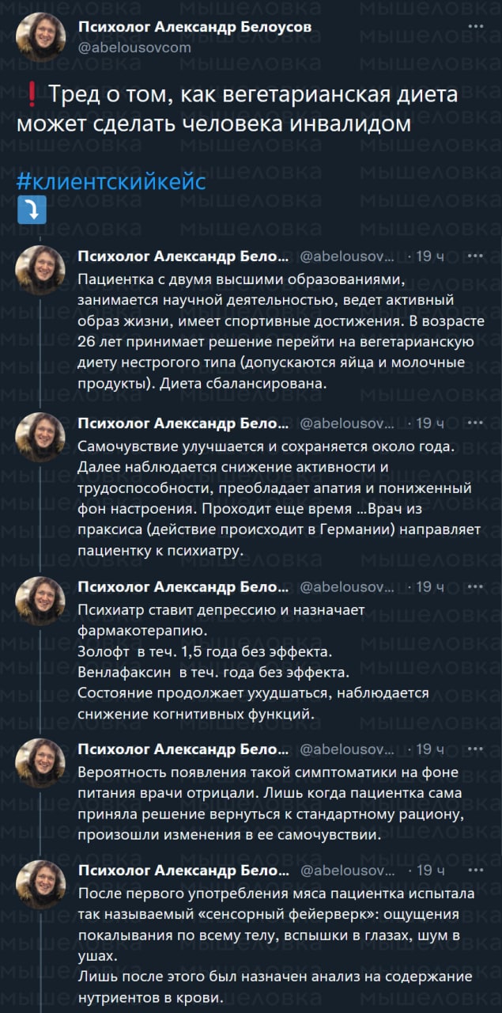
Task: Open the '19 ч' timestamp on the tweet starting 'Психиатр ставит депрессию'
Action: click(430, 586)
